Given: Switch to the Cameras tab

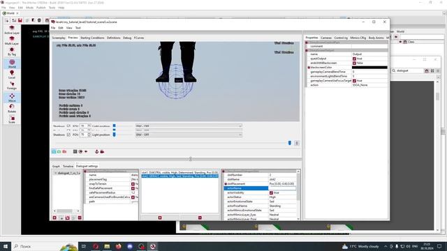Looking at the screenshot, I should (326, 38).
